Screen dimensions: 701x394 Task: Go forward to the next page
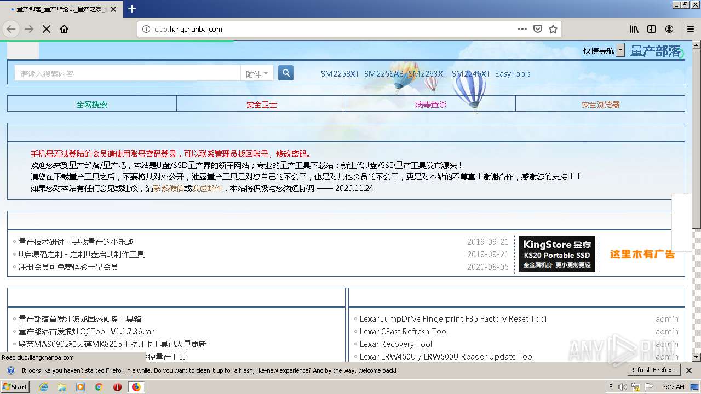click(29, 29)
